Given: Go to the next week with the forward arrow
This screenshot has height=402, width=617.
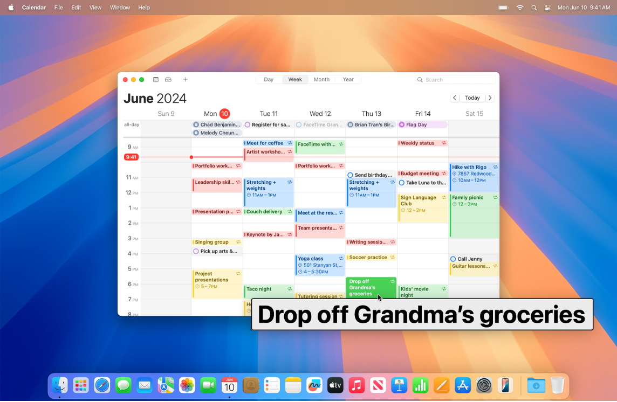Looking at the screenshot, I should 490,98.
